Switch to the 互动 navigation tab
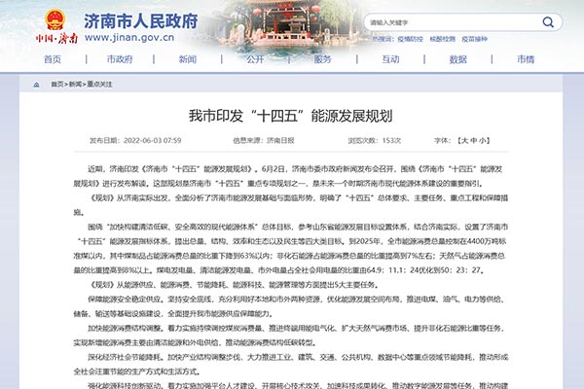Image resolution: width=584 pixels, height=389 pixels. point(390,60)
